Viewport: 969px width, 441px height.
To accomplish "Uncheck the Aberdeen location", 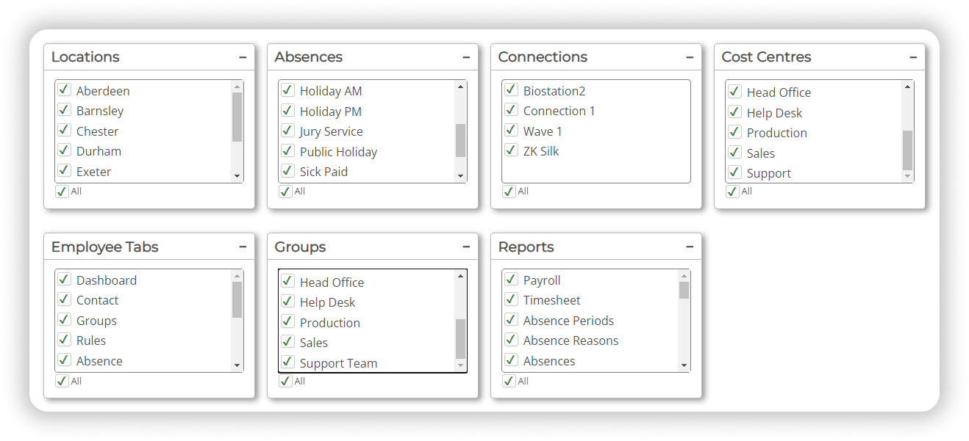I will point(64,90).
